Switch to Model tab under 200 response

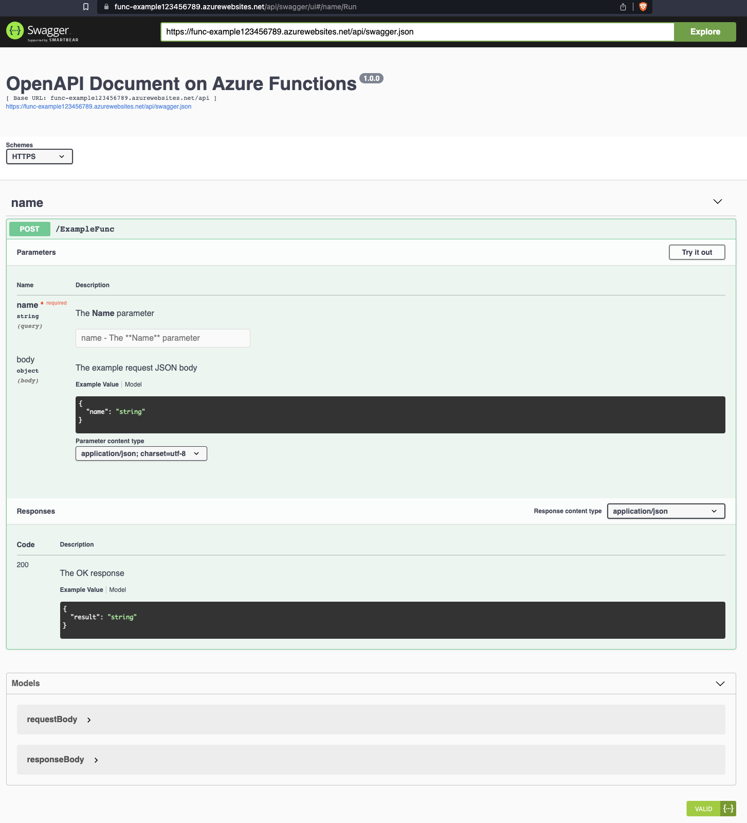click(117, 590)
